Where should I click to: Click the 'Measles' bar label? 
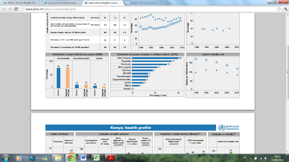(x=127, y=89)
